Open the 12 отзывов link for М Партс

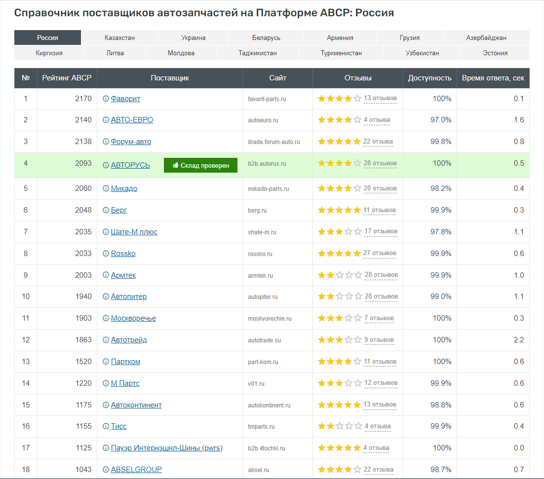[381, 383]
